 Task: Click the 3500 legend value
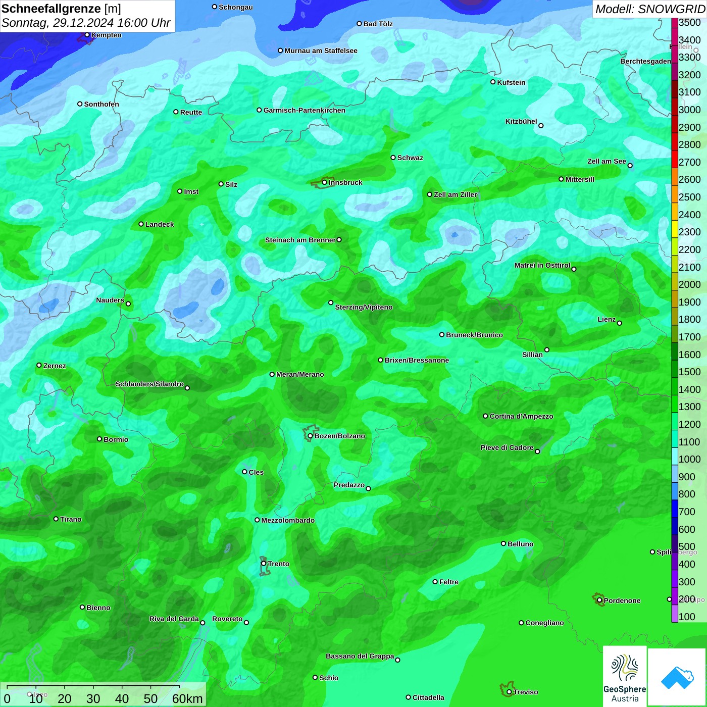[689, 22]
